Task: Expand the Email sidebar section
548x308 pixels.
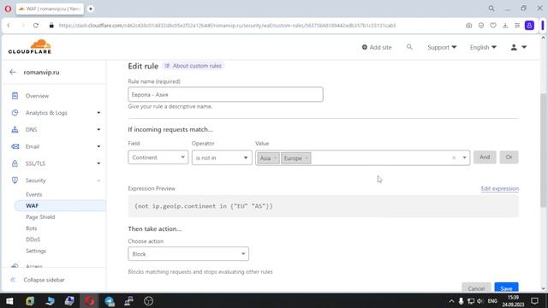Action: 98,146
